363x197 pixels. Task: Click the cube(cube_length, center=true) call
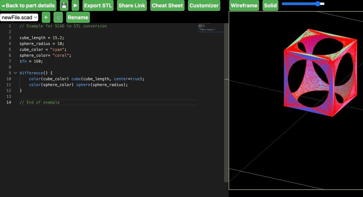108,79
